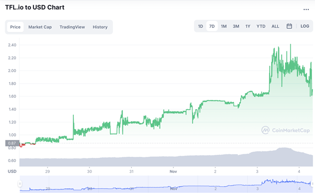This screenshot has height=194, width=315.
Task: Select the 1M time range
Action: pyautogui.click(x=223, y=26)
